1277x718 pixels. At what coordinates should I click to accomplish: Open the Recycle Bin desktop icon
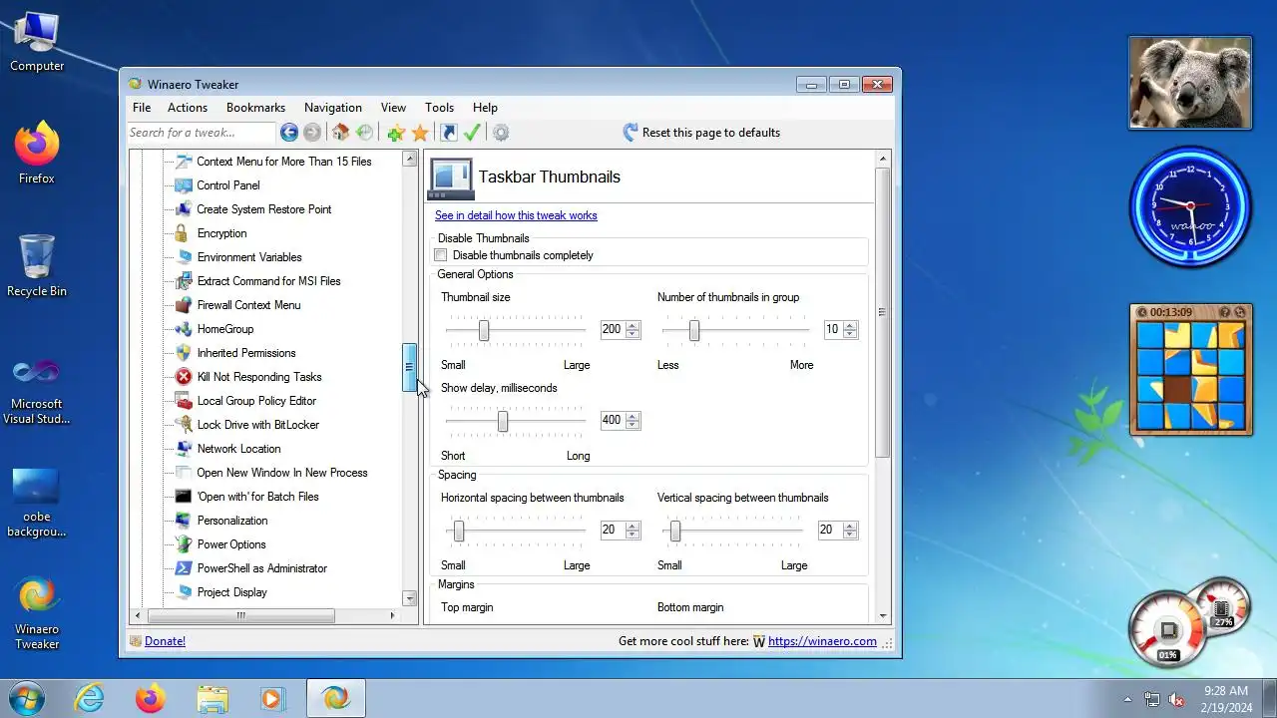[x=37, y=265]
